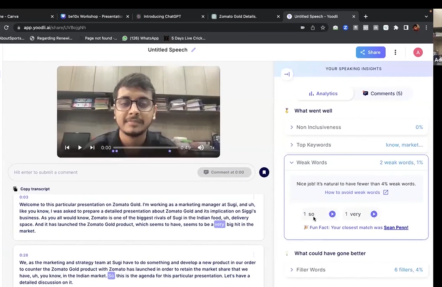Copy the transcript
Image resolution: width=442 pixels, height=287 pixels.
[x=32, y=189]
